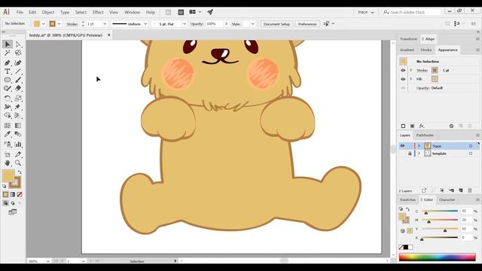
Task: Hide the Trace layer
Action: [402, 146]
